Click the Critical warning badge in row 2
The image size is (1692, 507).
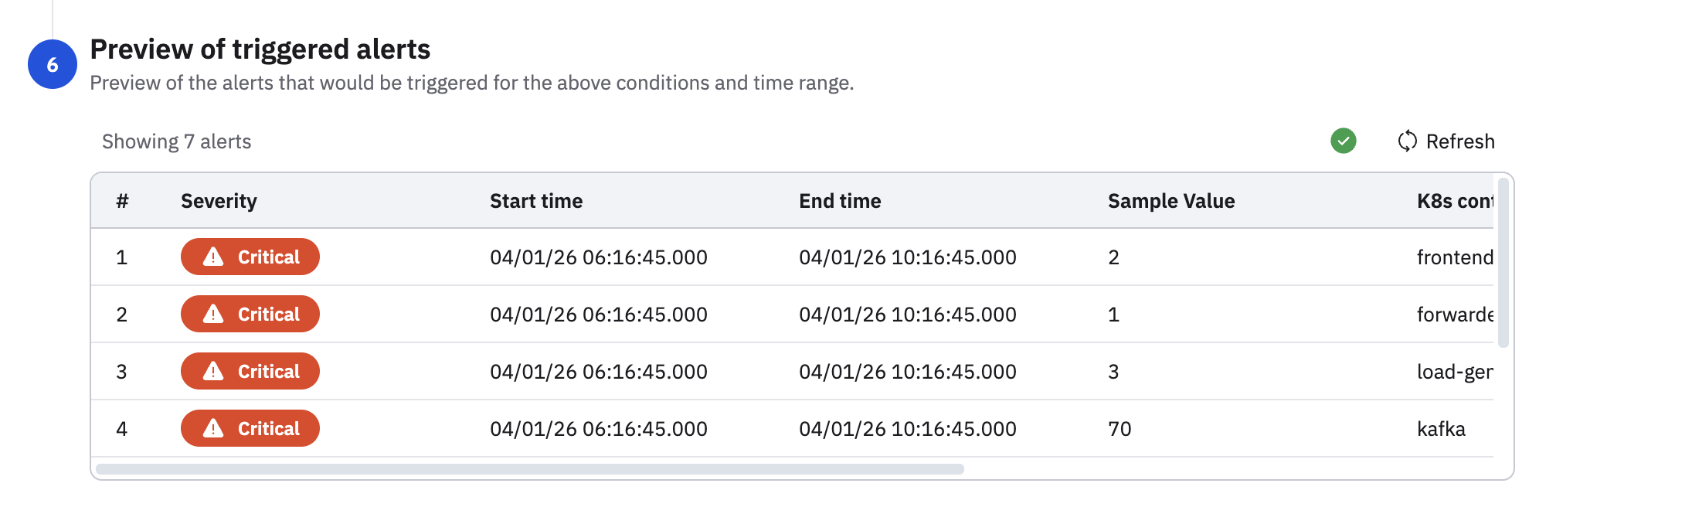(250, 314)
